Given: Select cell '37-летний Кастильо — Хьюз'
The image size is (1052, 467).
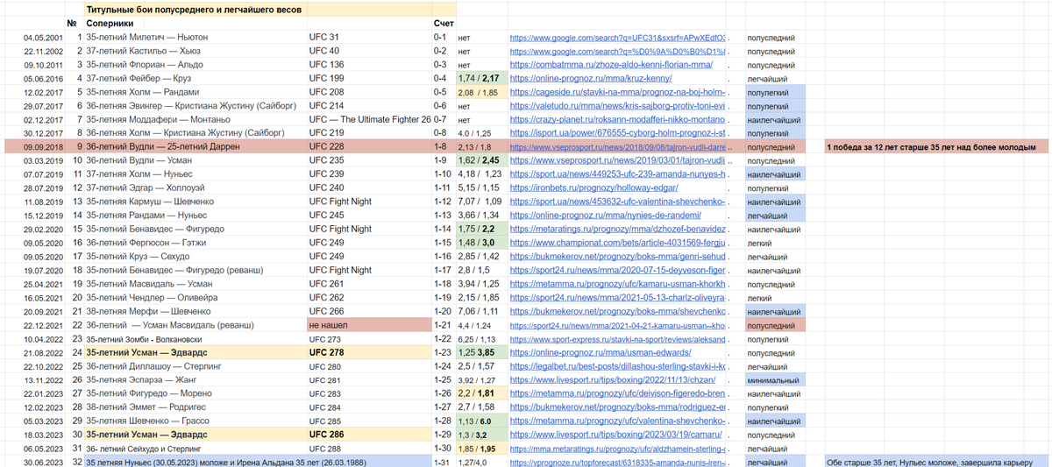Looking at the screenshot, I should tap(195, 52).
